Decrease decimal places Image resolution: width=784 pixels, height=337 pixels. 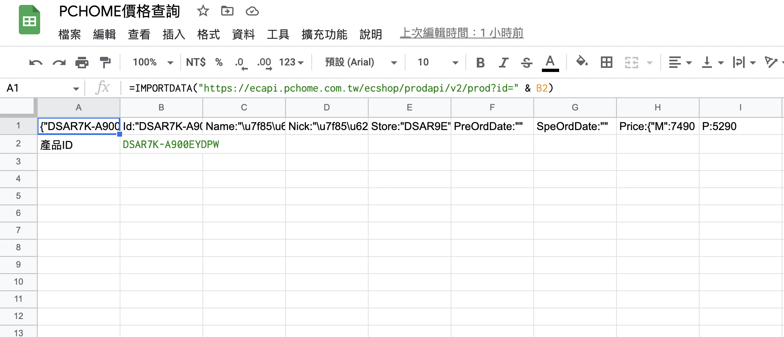click(241, 63)
